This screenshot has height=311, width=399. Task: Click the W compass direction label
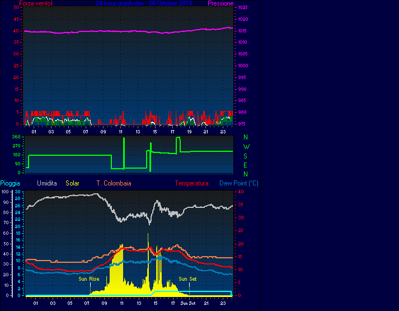point(246,147)
